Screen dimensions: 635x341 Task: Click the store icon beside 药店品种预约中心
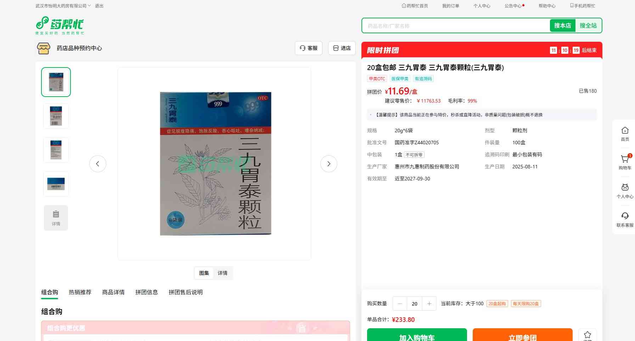tap(44, 48)
